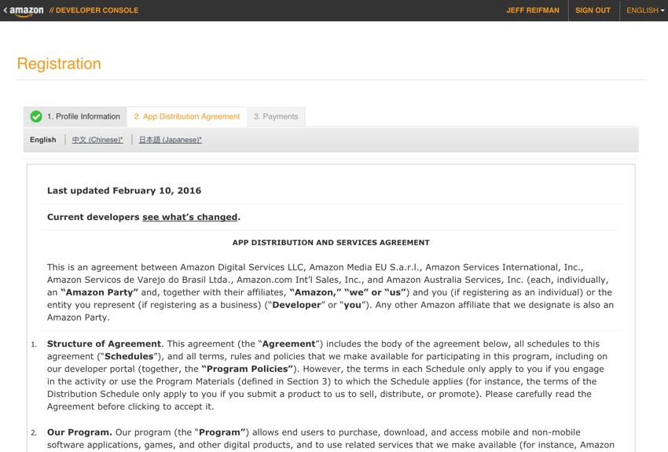View the agreement in Japanese
Viewport: 668px width, 452px height.
pos(170,140)
